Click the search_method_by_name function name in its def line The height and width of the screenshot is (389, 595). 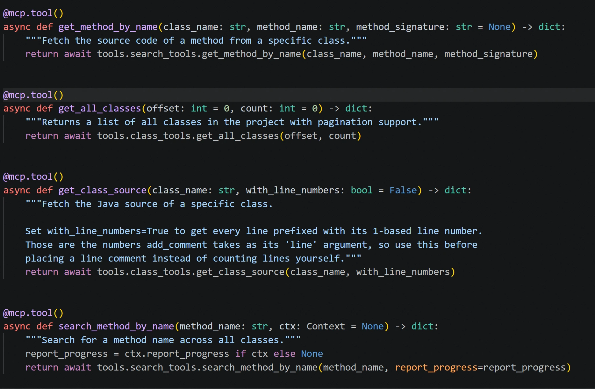[x=116, y=327]
